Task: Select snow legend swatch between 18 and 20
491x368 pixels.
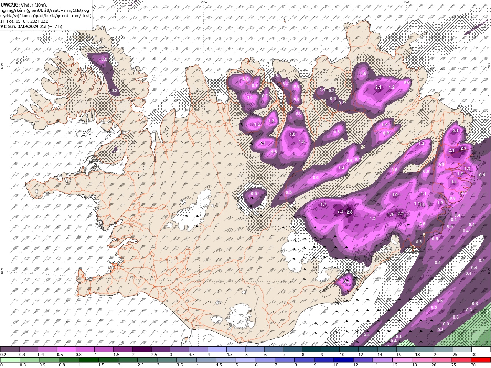Action: [x=424, y=349]
